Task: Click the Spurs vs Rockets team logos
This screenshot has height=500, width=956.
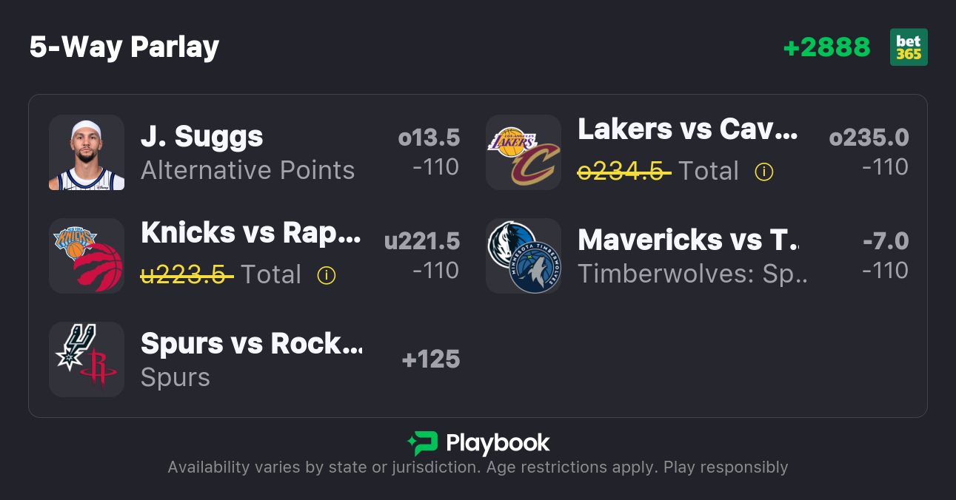Action: (87, 359)
